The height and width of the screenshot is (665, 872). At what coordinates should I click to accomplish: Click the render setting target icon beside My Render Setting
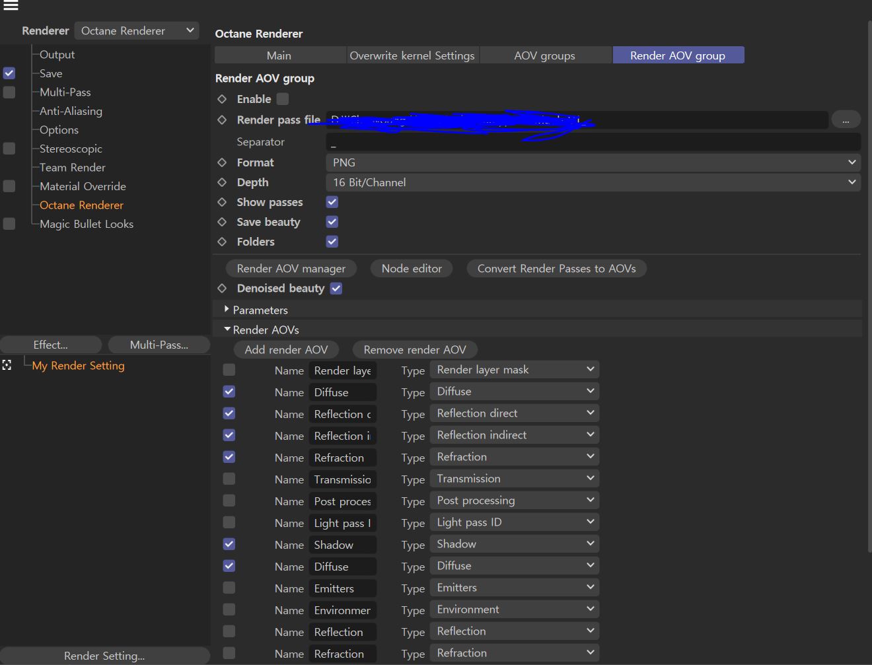[x=7, y=365]
